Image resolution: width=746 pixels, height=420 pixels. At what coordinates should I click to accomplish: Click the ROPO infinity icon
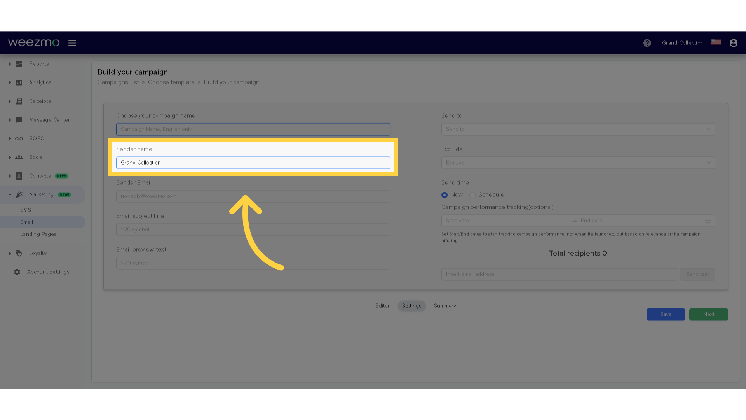[x=19, y=138]
